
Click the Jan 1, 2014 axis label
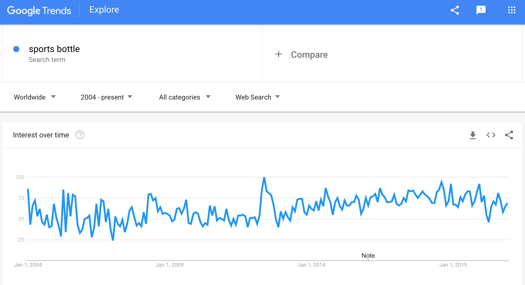click(x=311, y=265)
